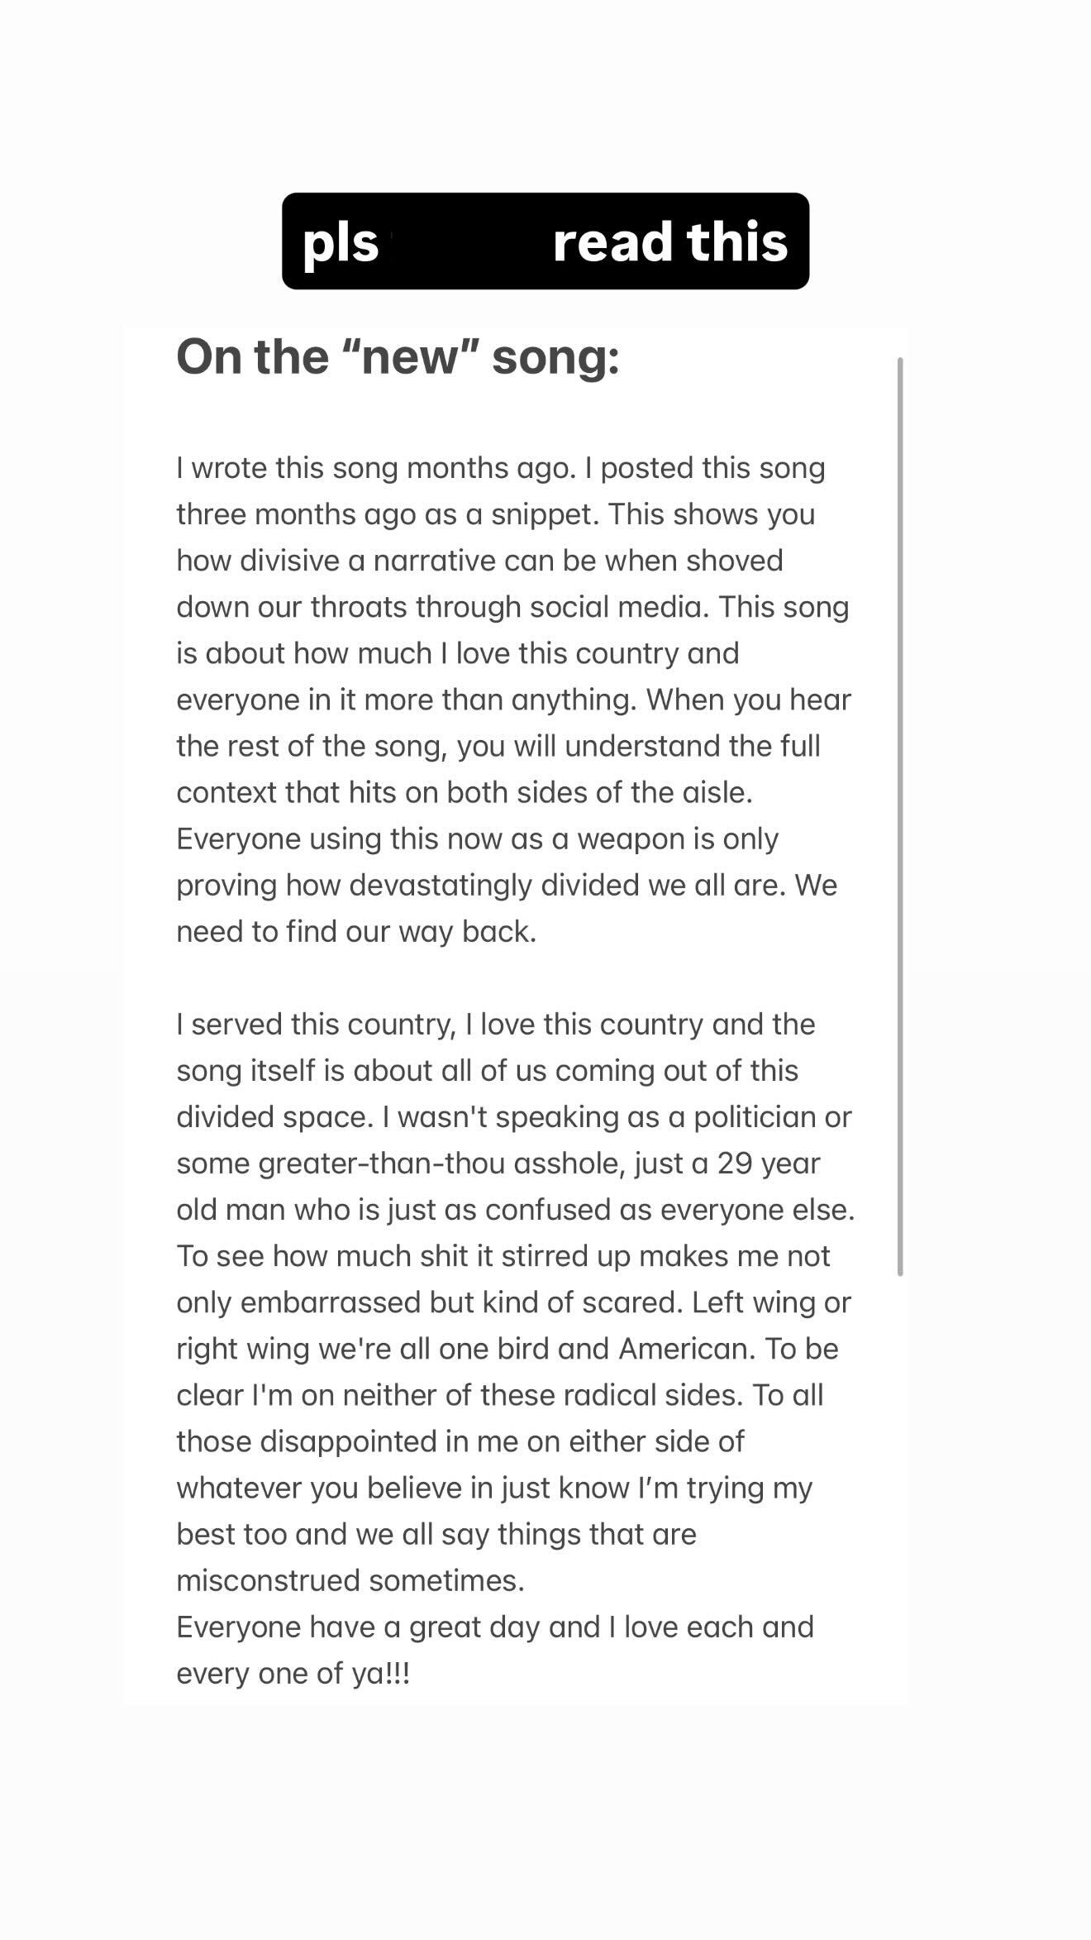Click the gray vertical scrollbar thumb
The height and width of the screenshot is (1940, 1091).
900,816
